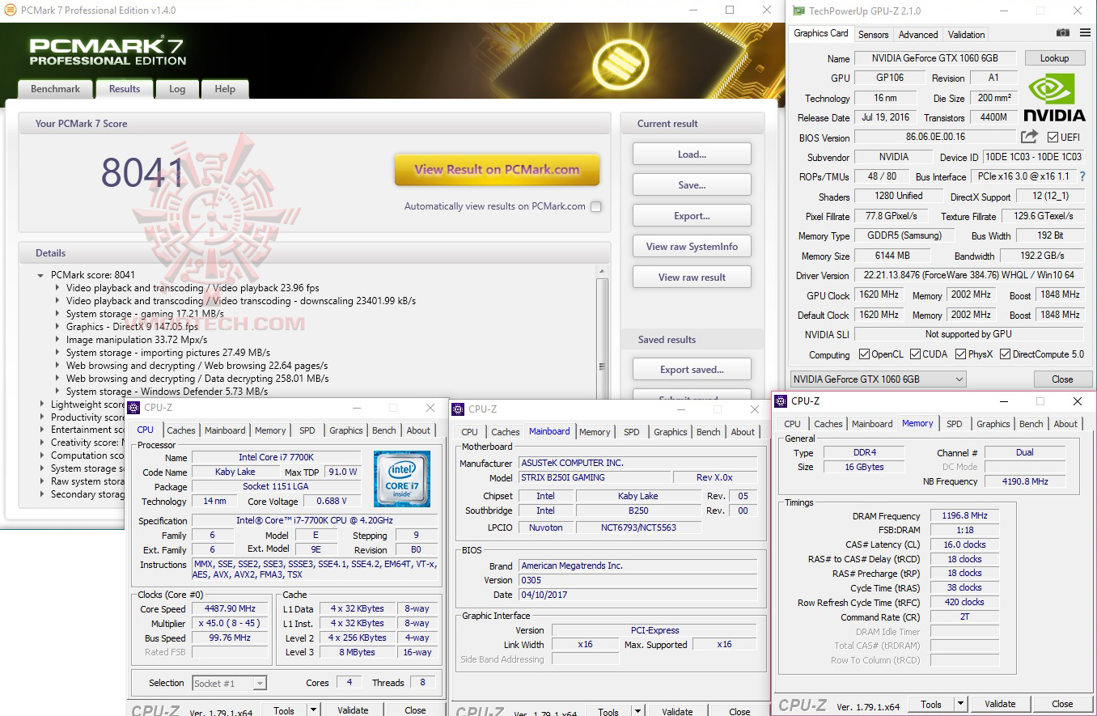Open the GPU-Z hamburger menu icon
1097x716 pixels.
pos(1085,34)
